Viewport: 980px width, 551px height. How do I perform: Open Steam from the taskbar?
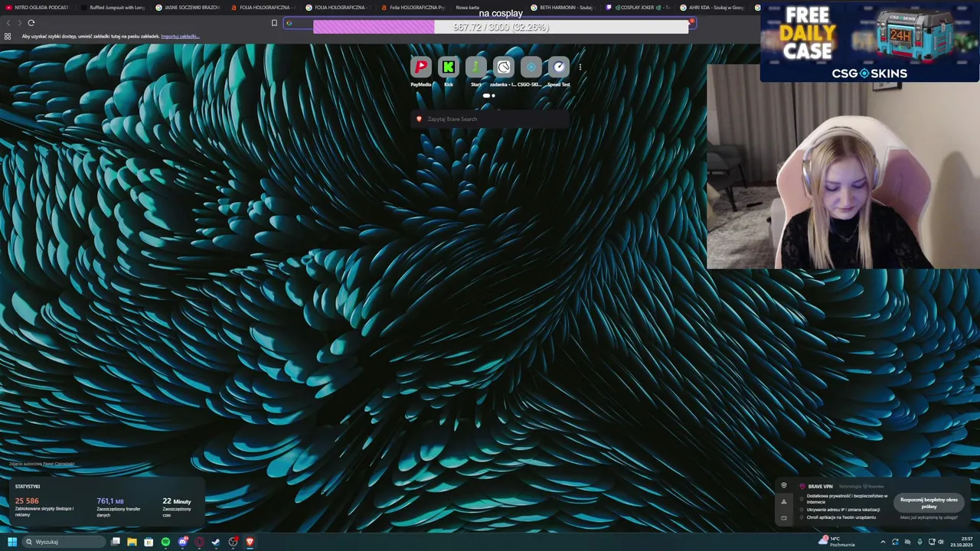coord(216,542)
